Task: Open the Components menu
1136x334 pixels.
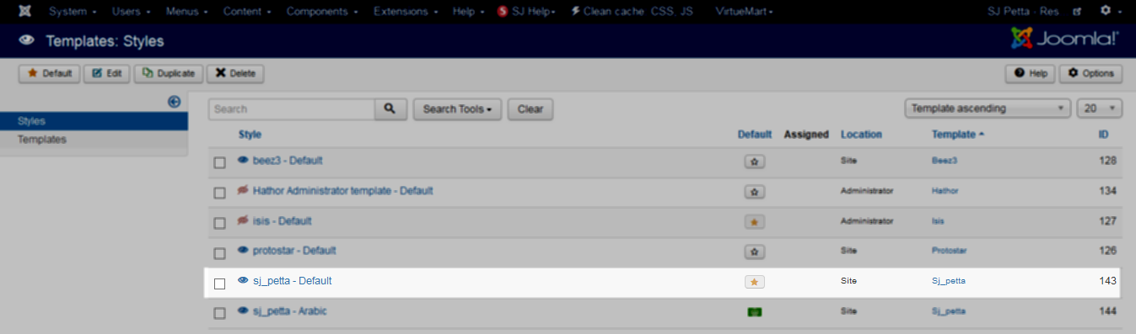Action: pos(322,12)
